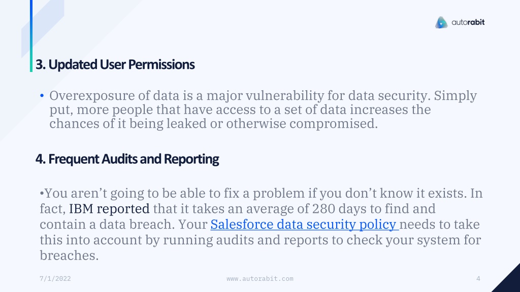The image size is (520, 292).
Task: Click the AutoRabit logo icon
Action: coord(441,22)
